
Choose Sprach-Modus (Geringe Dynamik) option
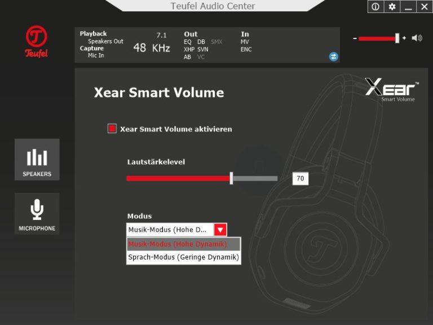[183, 257]
